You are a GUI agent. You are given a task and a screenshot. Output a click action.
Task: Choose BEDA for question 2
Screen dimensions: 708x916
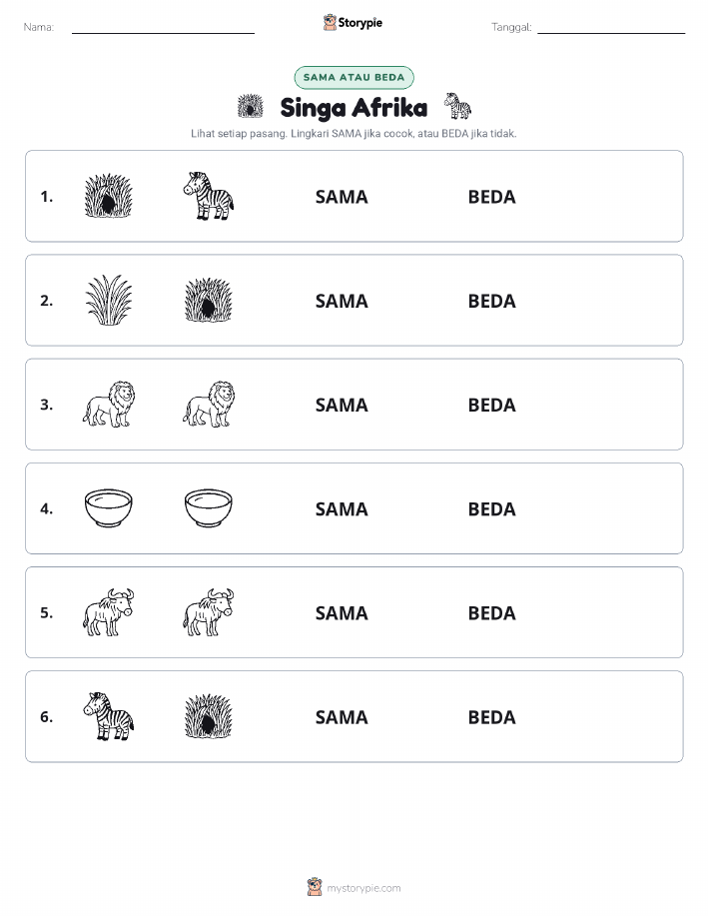492,301
